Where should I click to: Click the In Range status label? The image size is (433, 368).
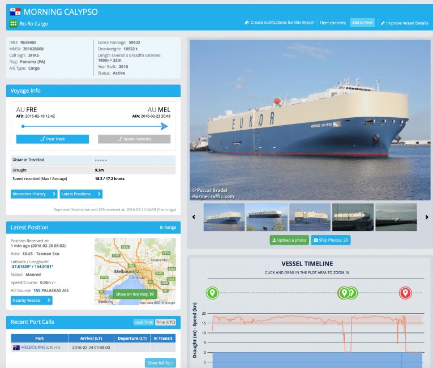point(168,228)
